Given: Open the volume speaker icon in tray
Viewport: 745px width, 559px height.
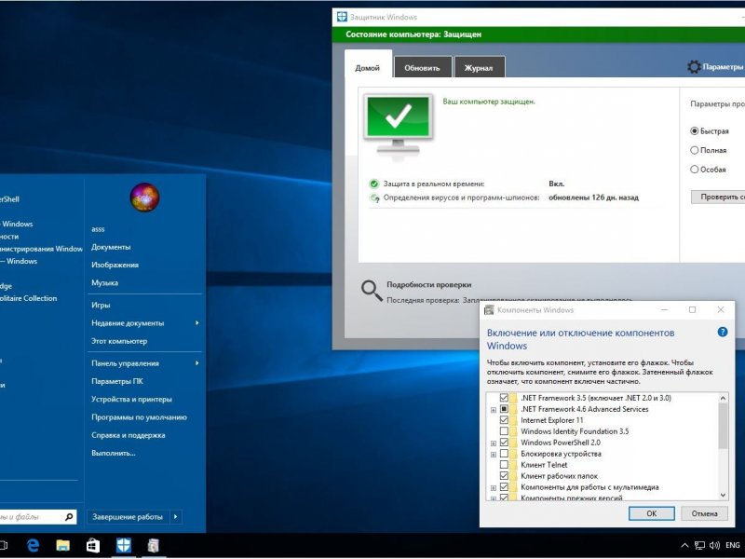Looking at the screenshot, I should (714, 545).
